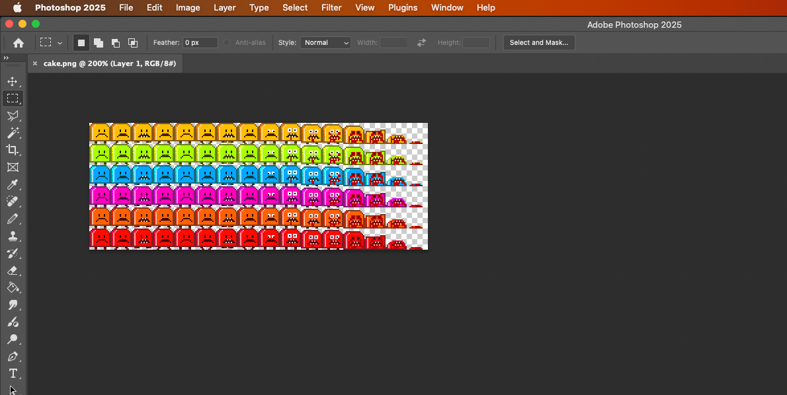Open the Select menu

[294, 7]
